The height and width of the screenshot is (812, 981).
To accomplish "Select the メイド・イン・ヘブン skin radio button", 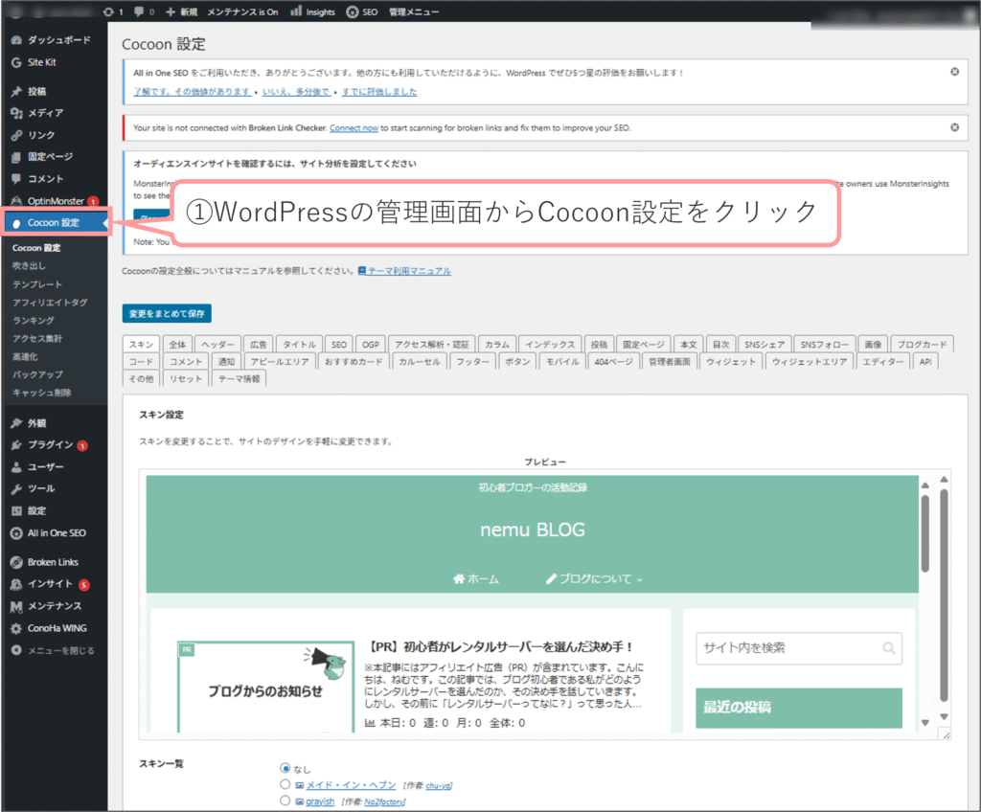I will 285,785.
